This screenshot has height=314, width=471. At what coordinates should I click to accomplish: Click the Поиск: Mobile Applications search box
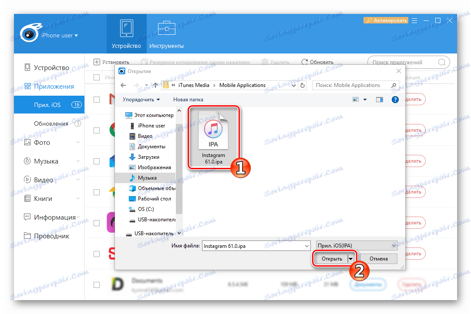click(356, 85)
